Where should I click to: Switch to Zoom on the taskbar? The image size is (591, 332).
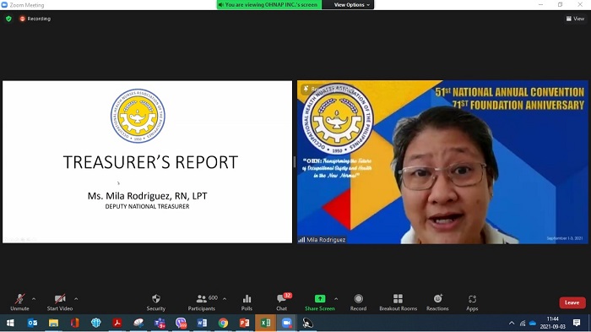point(286,323)
